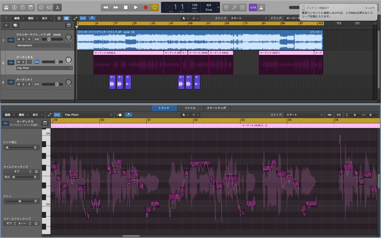Toggle the Editors scissors icon
The width and height of the screenshot is (381, 238).
tap(58, 7)
